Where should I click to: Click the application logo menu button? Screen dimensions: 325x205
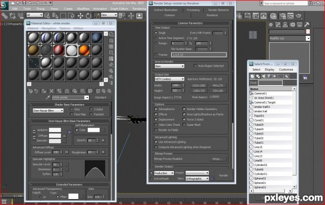pos(4,5)
